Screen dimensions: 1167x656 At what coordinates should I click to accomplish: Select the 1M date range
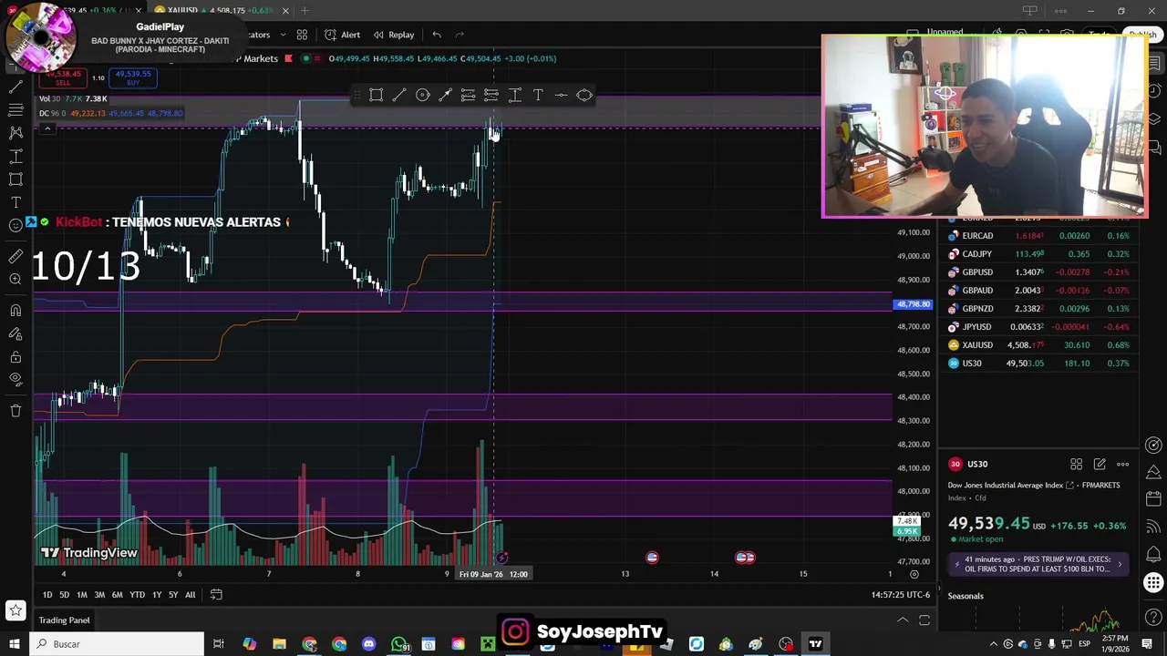coord(81,595)
